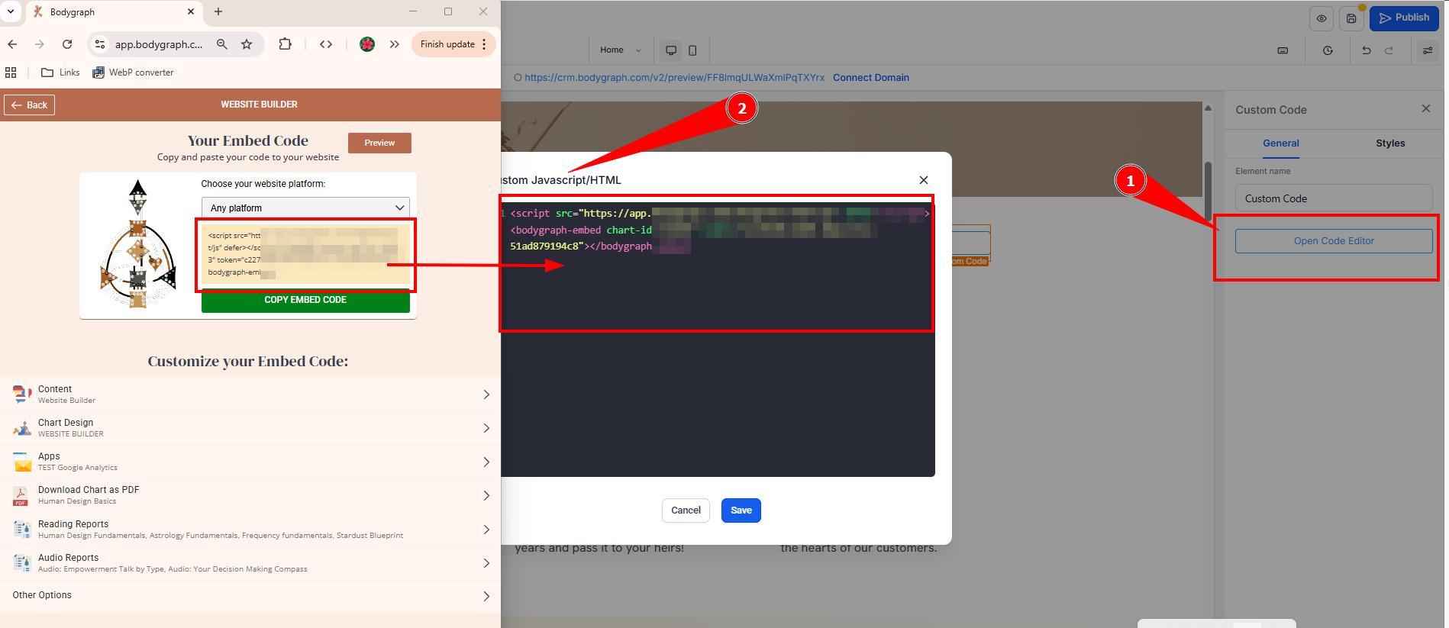The image size is (1449, 628).
Task: Click the Connect Domain link
Action: tap(870, 78)
